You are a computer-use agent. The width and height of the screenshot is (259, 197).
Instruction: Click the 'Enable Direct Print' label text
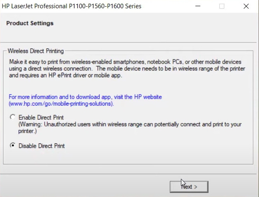pyautogui.click(x=42, y=117)
